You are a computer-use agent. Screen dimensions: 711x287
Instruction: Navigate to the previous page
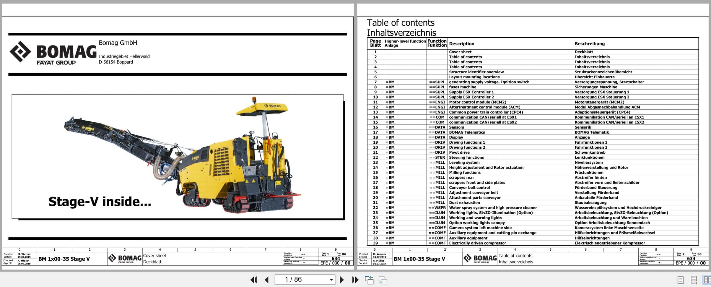coord(267,279)
